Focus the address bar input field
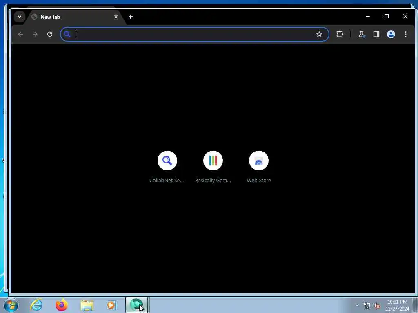The height and width of the screenshot is (313, 418). [x=195, y=34]
